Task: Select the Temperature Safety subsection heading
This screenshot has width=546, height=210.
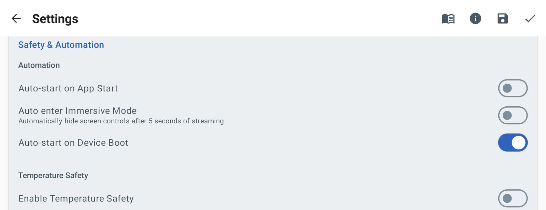Action: tap(53, 175)
